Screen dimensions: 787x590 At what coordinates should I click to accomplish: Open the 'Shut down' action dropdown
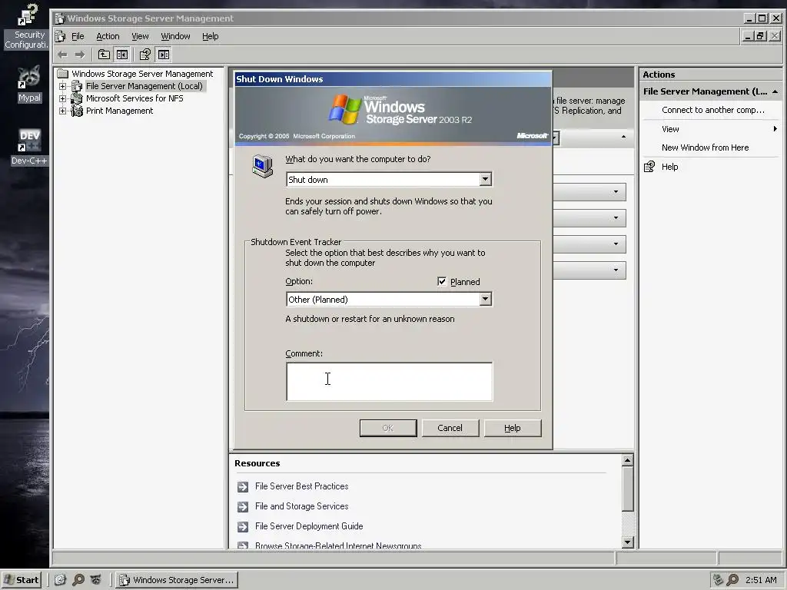click(485, 179)
